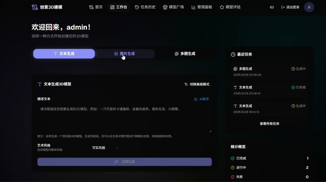Open the user avatar A

[309, 7]
